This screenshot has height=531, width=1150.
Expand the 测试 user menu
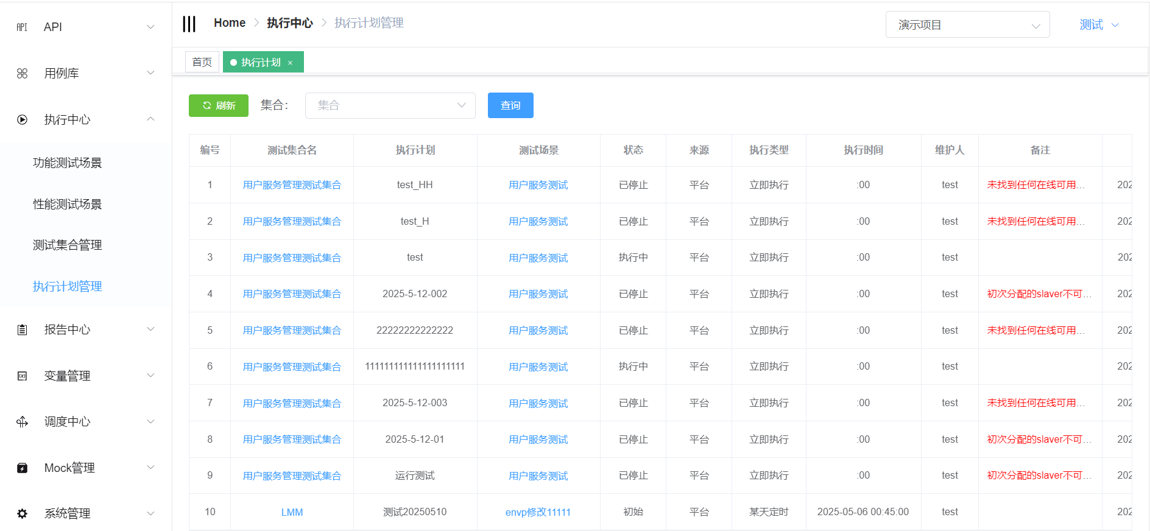click(x=1098, y=25)
